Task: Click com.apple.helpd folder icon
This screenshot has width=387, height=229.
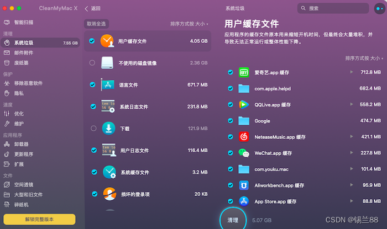Action: (x=244, y=88)
